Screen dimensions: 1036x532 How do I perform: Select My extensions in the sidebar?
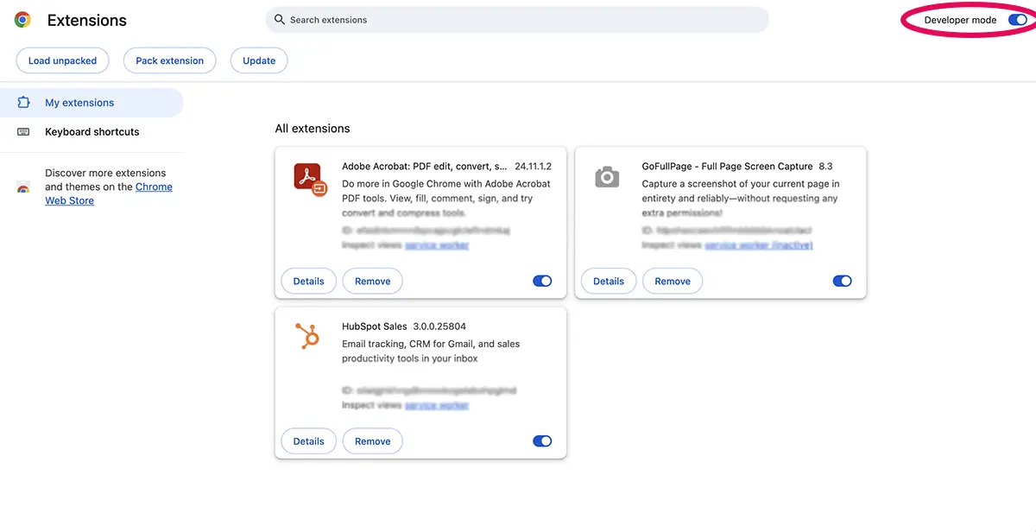point(79,103)
